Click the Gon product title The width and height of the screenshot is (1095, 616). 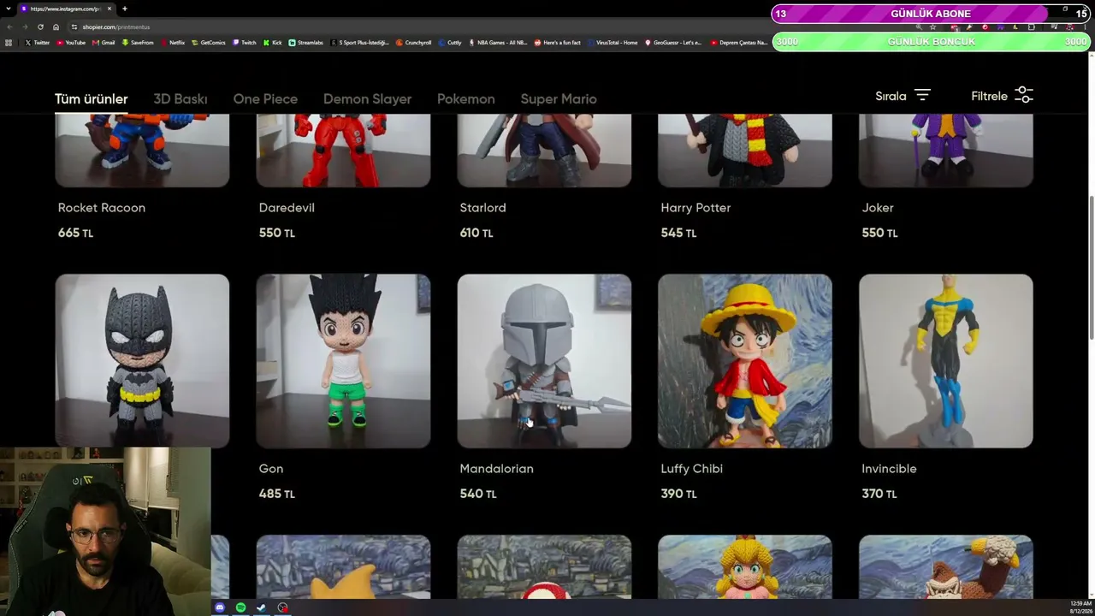coord(271,469)
